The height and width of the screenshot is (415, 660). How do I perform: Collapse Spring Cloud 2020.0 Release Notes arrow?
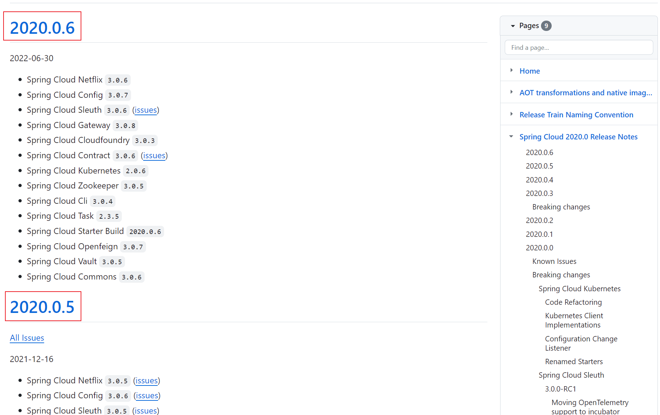point(512,137)
